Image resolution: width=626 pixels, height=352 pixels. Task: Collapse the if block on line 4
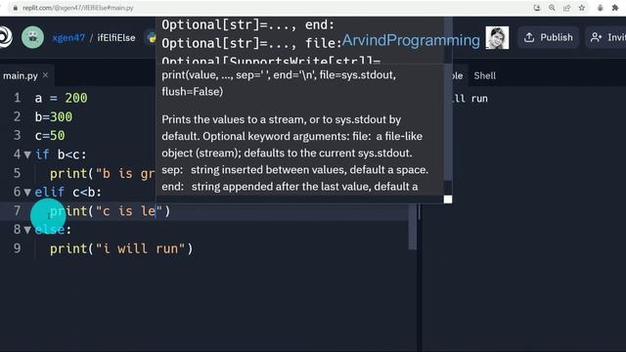click(27, 154)
